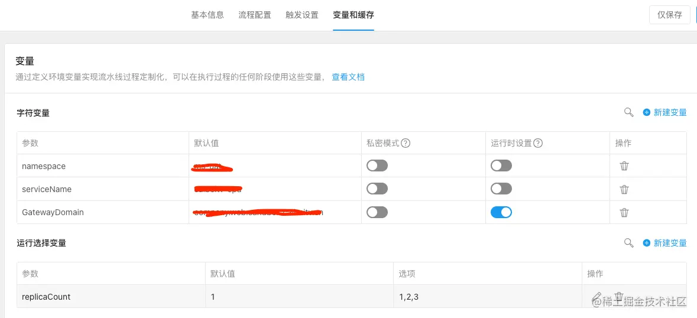Click default value cell of serviceName
Viewport: 697px width, 318px height.
pos(275,189)
